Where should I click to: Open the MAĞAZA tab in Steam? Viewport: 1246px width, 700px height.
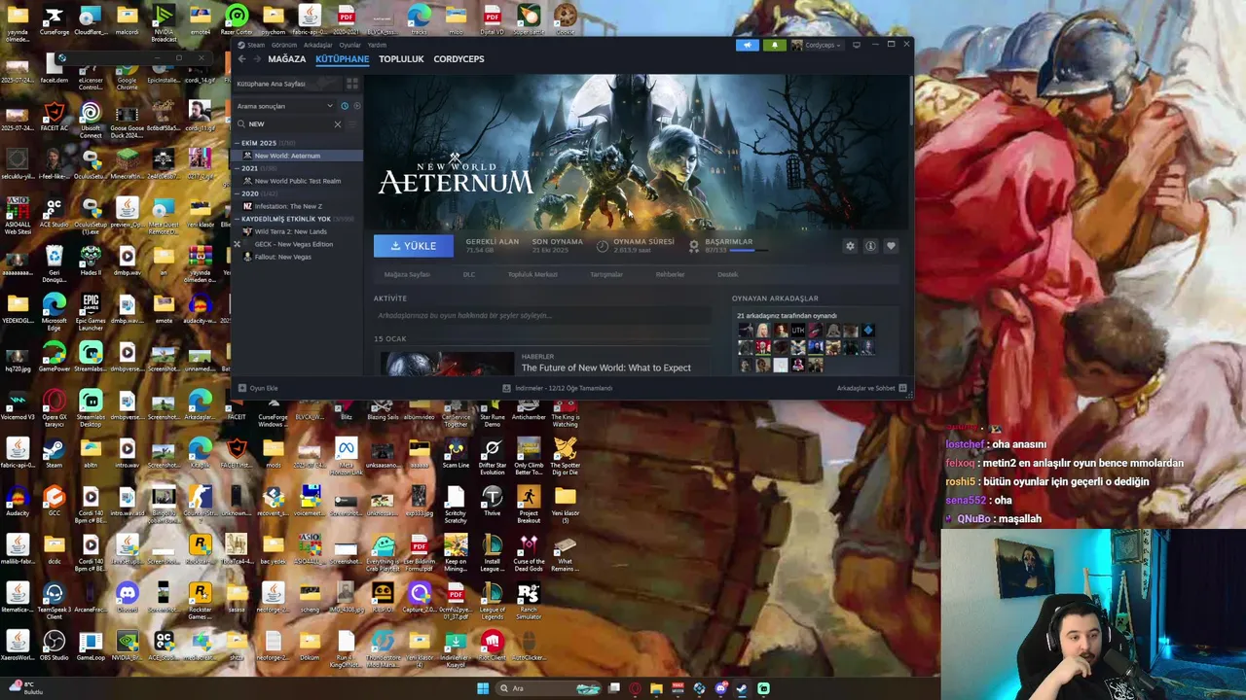(286, 59)
